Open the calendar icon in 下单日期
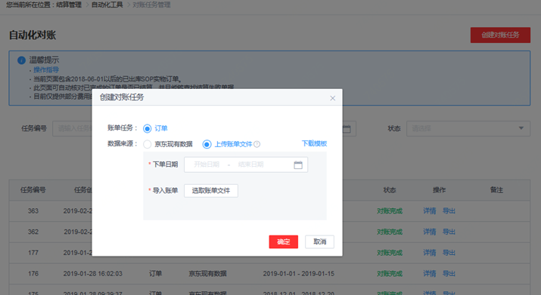Image resolution: width=541 pixels, height=295 pixels. [298, 165]
